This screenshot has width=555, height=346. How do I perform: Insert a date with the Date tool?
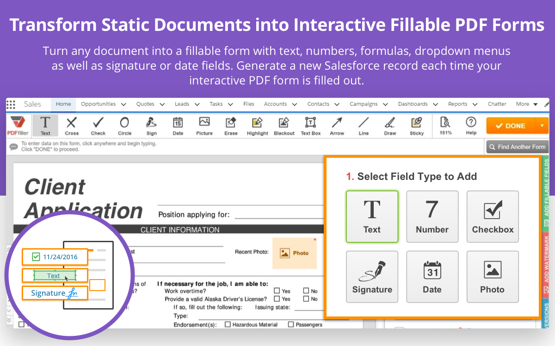tap(178, 125)
